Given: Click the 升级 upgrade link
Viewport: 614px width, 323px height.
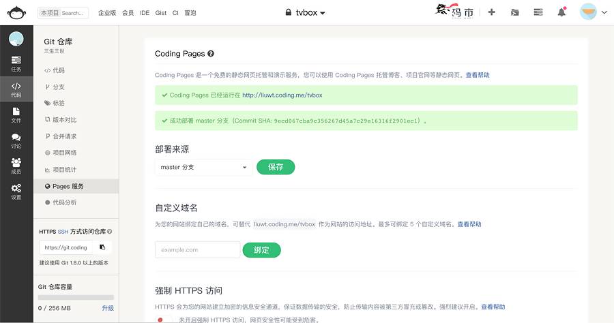Looking at the screenshot, I should click(108, 308).
